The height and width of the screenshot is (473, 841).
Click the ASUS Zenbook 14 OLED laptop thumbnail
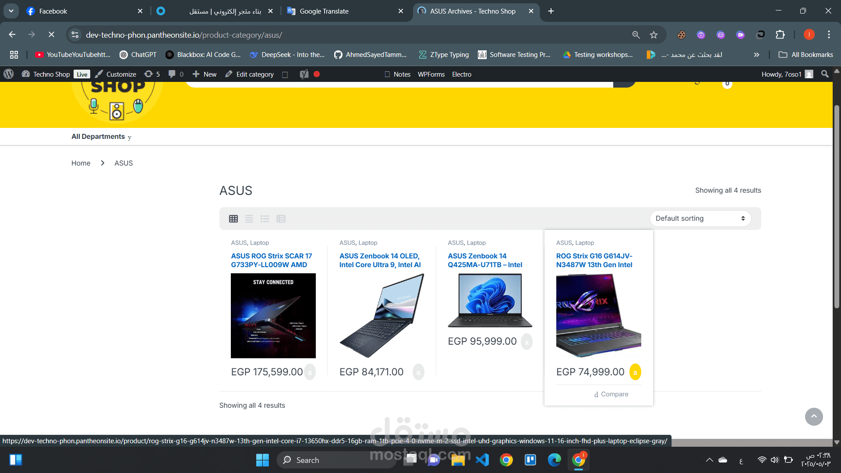[382, 315]
